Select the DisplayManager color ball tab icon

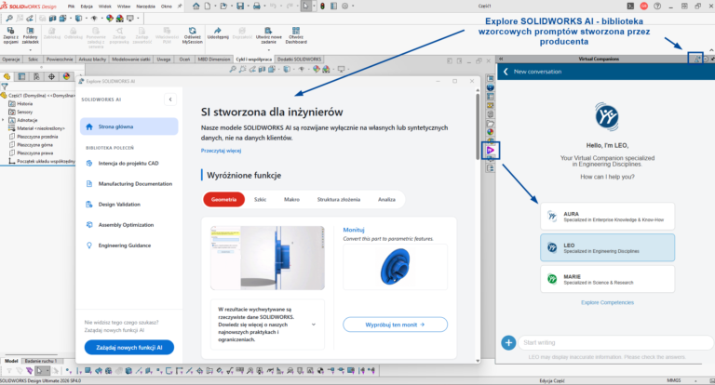tap(66, 76)
